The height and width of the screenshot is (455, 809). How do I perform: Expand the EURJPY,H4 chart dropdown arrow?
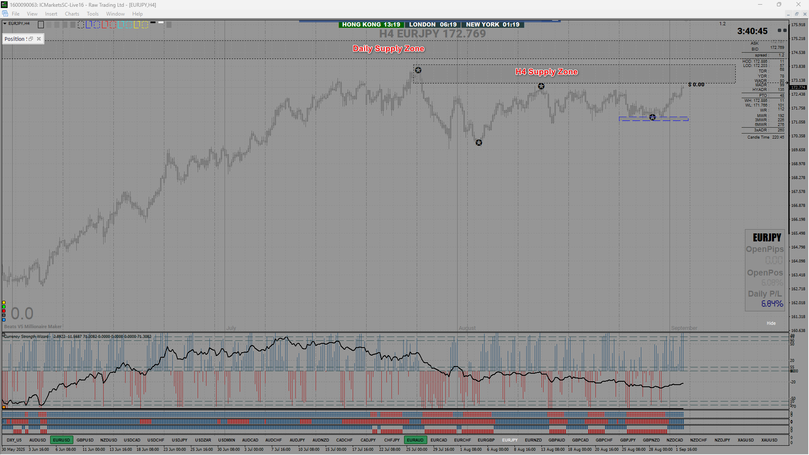tap(5, 24)
